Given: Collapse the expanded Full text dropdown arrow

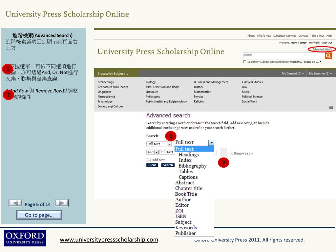Looking at the screenshot, I should pos(211,142).
